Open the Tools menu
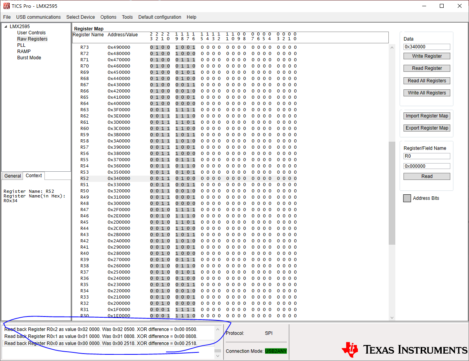469x361 pixels. coord(127,17)
